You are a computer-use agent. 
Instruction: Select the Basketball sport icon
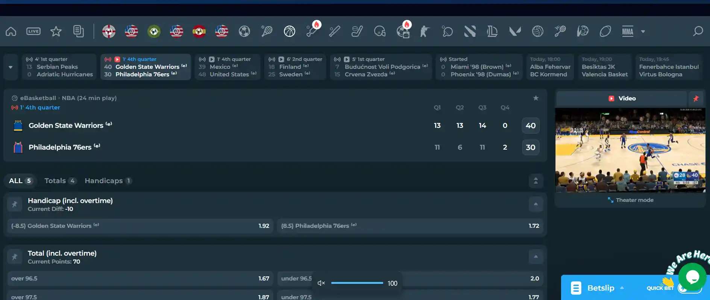tap(289, 31)
